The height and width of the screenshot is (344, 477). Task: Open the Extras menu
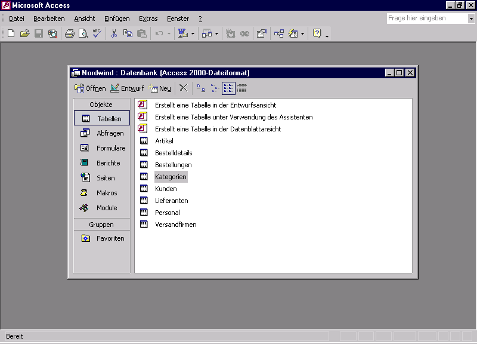click(148, 19)
